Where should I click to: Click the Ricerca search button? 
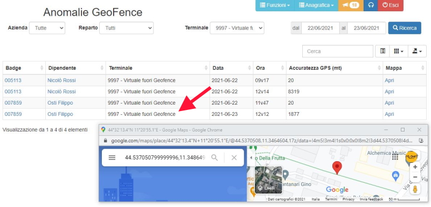coord(405,28)
